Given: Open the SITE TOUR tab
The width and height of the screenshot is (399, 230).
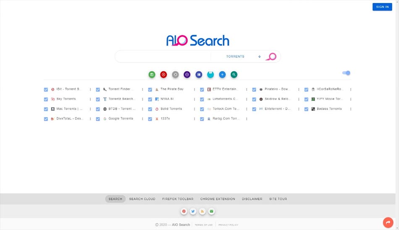Looking at the screenshot, I should click(278, 199).
